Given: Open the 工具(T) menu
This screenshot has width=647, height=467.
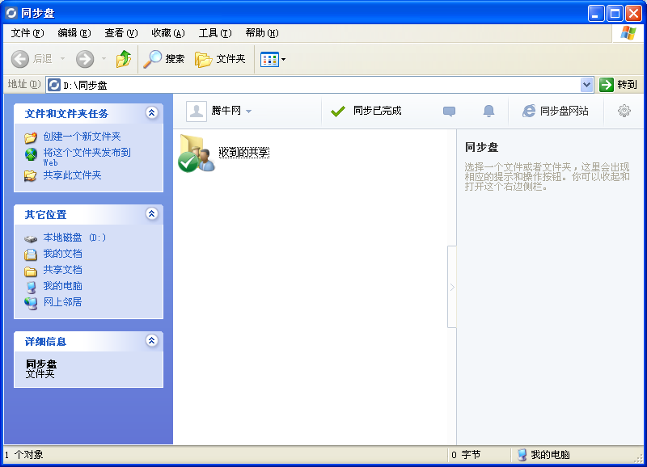Looking at the screenshot, I should pos(215,33).
